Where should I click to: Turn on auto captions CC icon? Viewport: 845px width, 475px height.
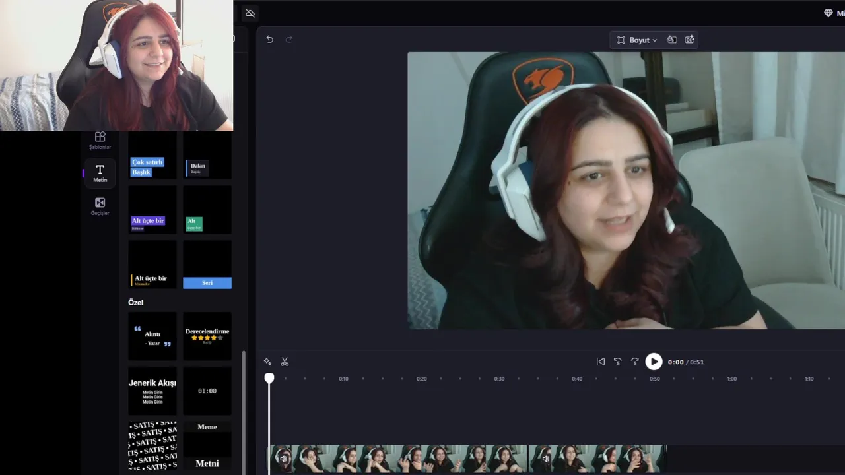click(x=689, y=40)
